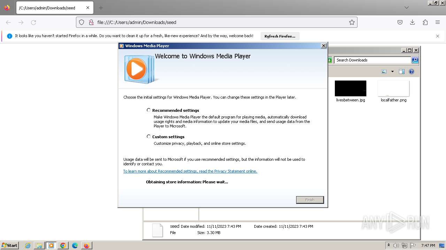This screenshot has height=250, width=446.
Task: Go forward in Firefox
Action: [x=21, y=22]
